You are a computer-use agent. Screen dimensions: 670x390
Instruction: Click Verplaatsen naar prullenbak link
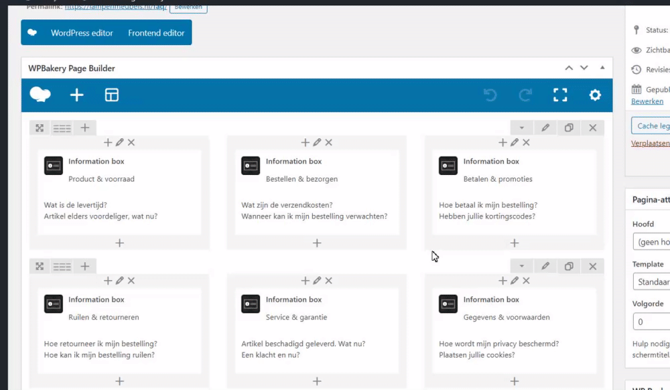tap(651, 143)
